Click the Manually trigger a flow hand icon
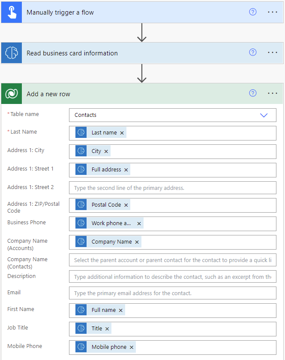285x360 pixels. click(x=12, y=12)
